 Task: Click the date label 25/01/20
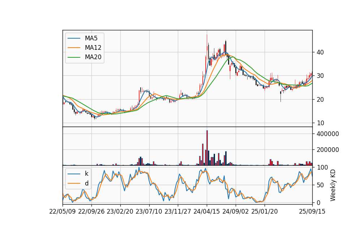pos(265,211)
